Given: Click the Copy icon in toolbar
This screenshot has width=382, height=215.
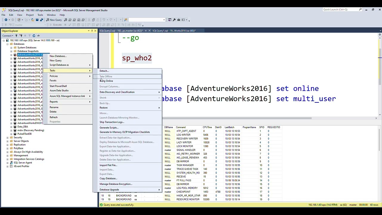Looking at the screenshot, I should pos(93,20).
